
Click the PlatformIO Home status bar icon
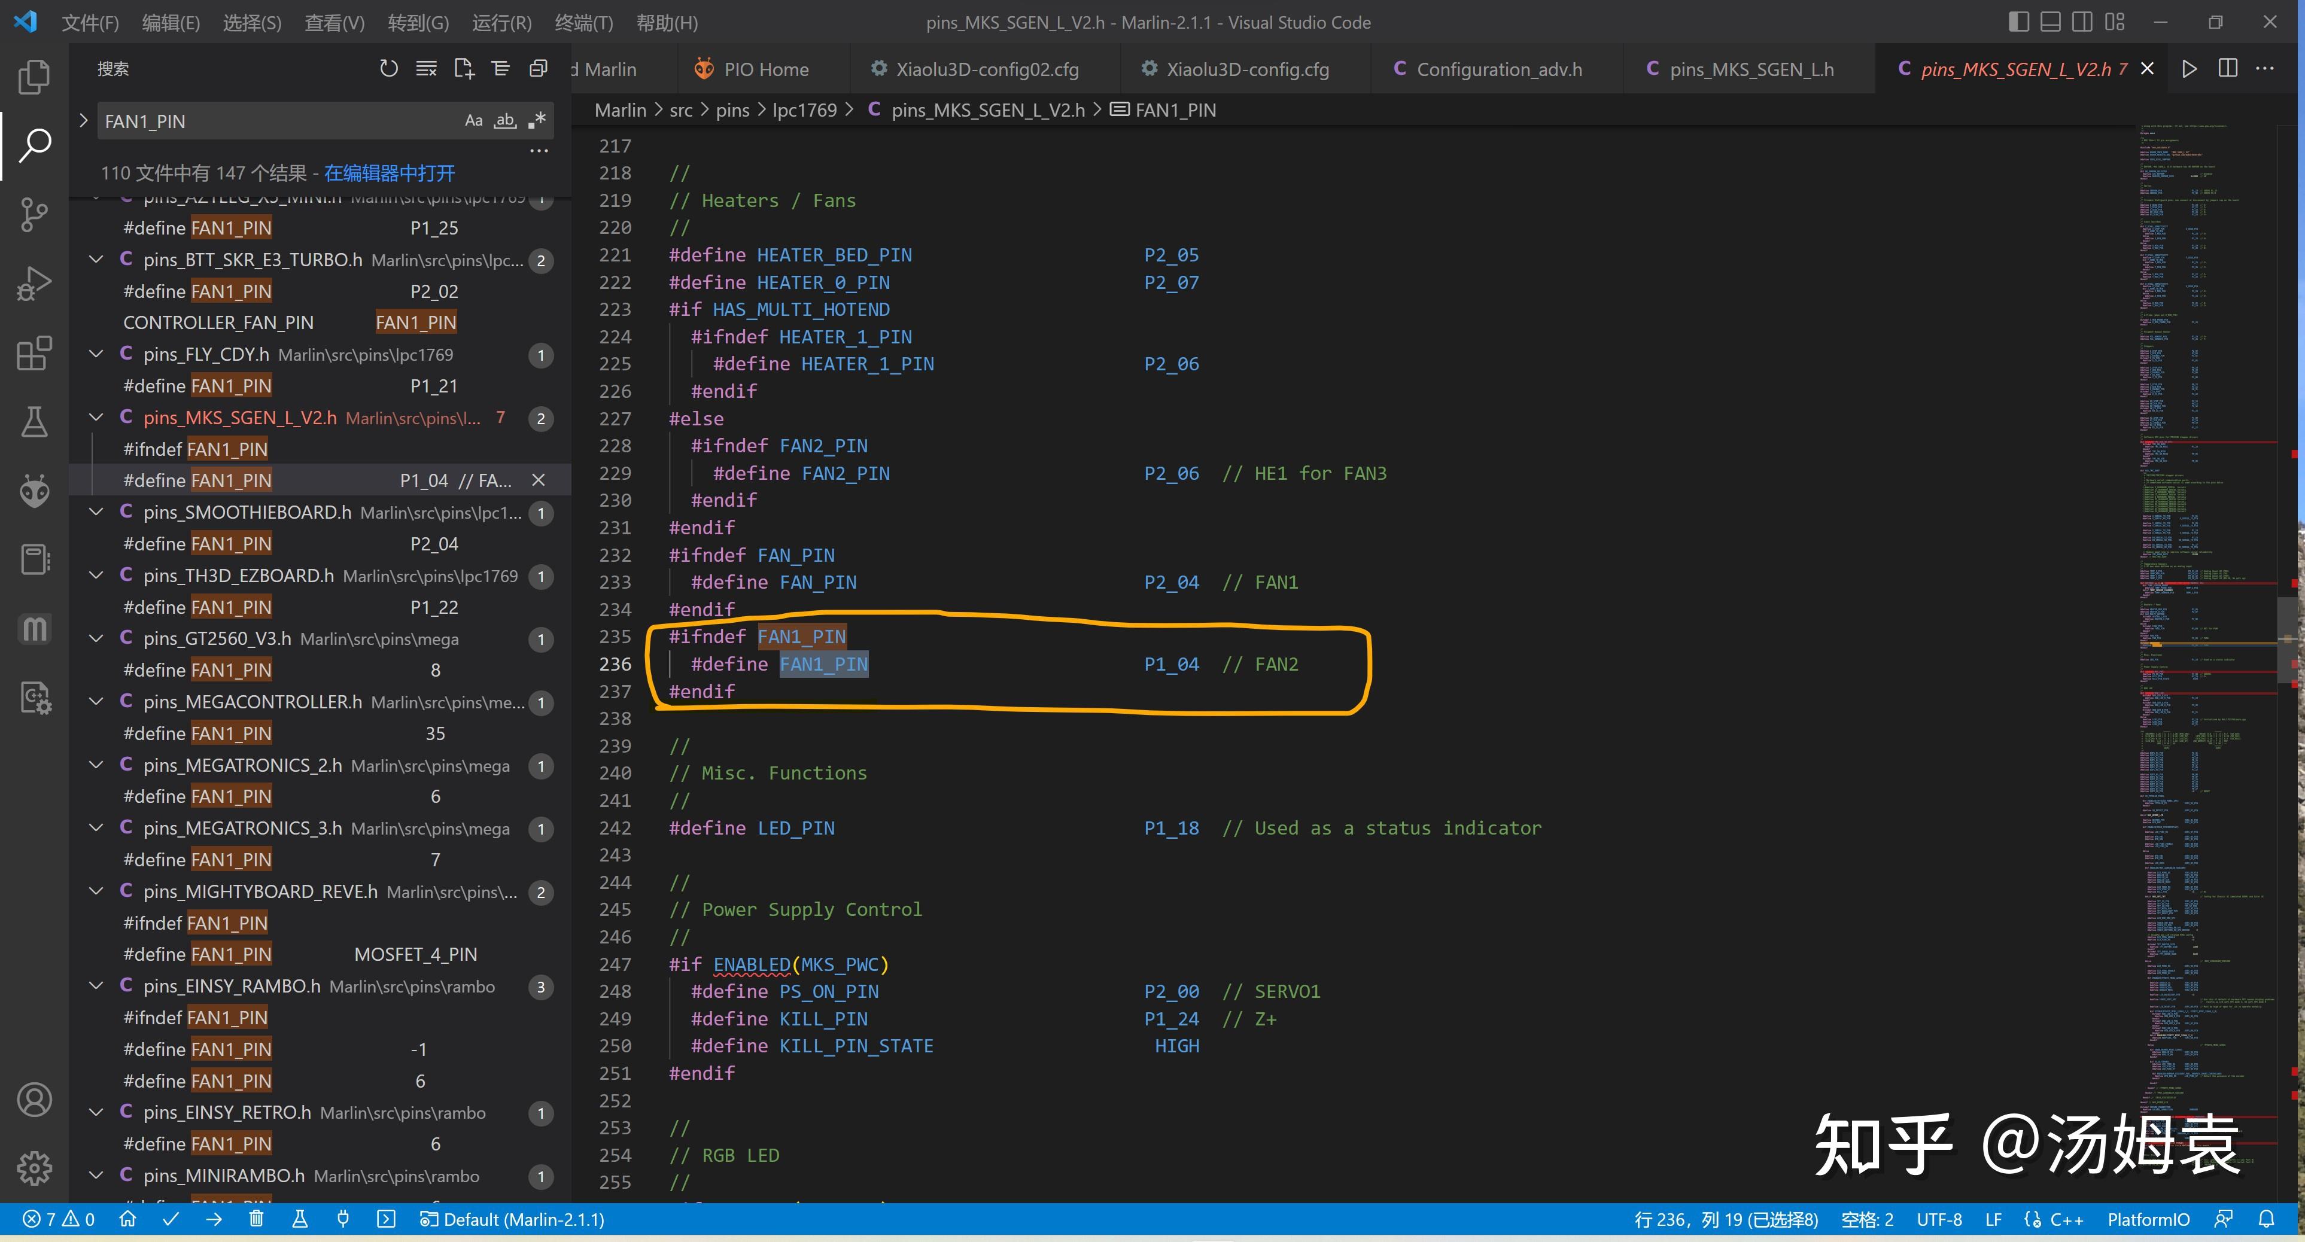point(128,1219)
